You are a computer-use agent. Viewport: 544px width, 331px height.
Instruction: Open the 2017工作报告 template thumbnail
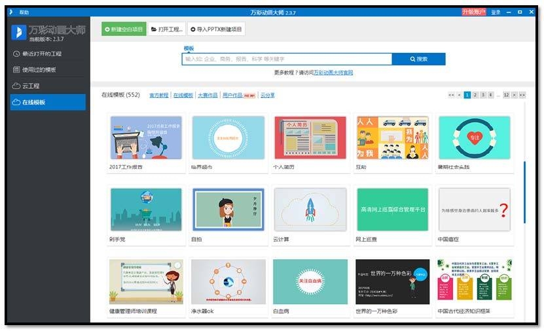tap(146, 138)
